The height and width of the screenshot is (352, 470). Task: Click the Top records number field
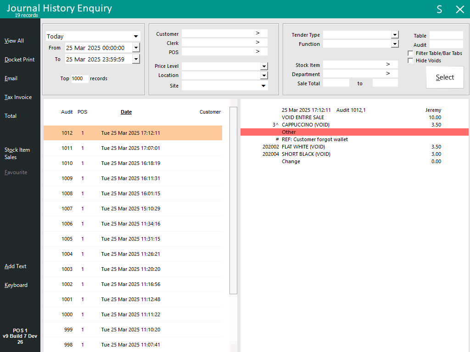tap(79, 78)
